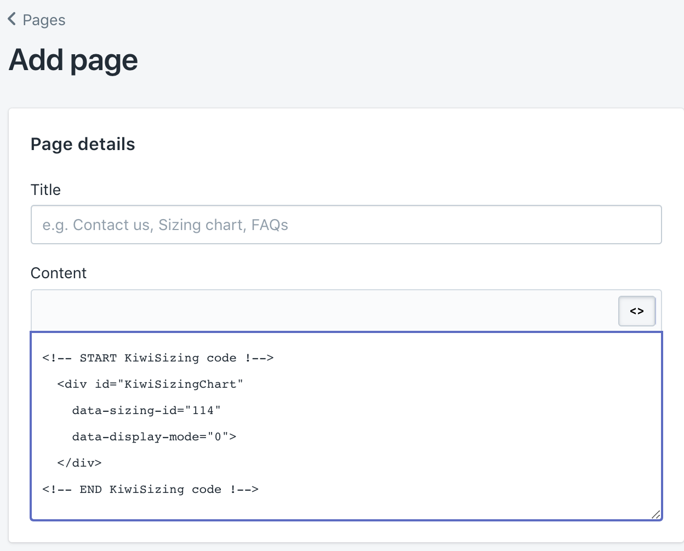The height and width of the screenshot is (551, 684).
Task: Click the Page details card heading
Action: pos(83,145)
